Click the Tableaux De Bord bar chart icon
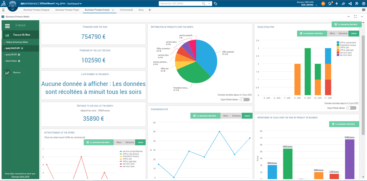Screen dimensions: 367x181 [x=7, y=35]
